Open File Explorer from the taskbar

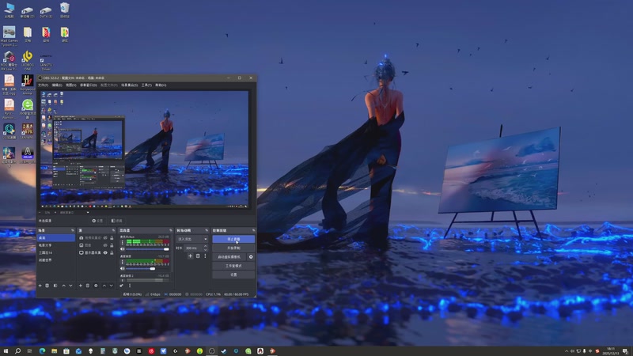(54, 351)
